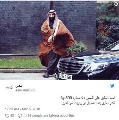Open the 1,486 people are talking about this link
Screen dimensions: 119x120
point(49,116)
